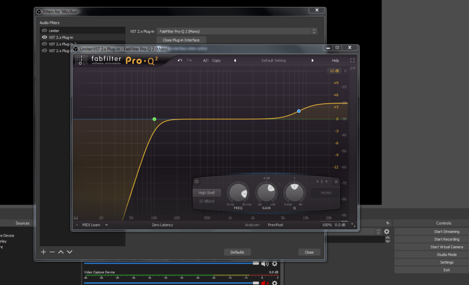The height and width of the screenshot is (285, 469).
Task: Click Exit in OBS Controls
Action: tap(447, 270)
